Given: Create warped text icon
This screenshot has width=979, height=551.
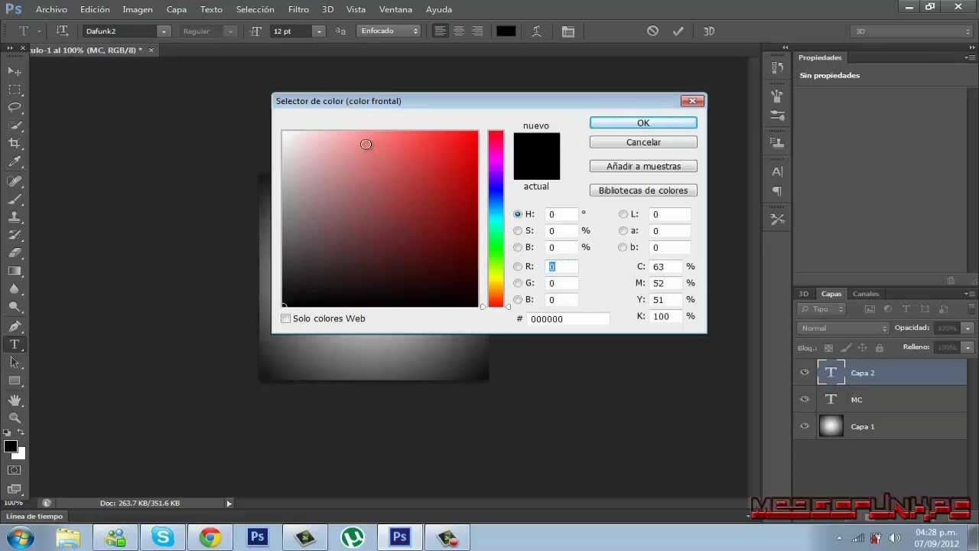Looking at the screenshot, I should coord(537,31).
